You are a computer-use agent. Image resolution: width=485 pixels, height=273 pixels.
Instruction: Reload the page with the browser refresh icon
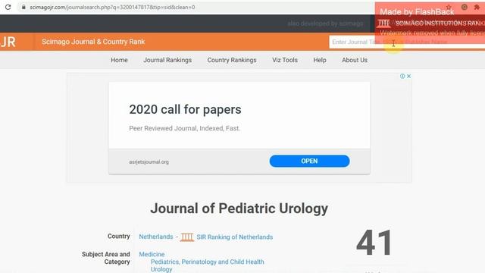tap(8, 7)
